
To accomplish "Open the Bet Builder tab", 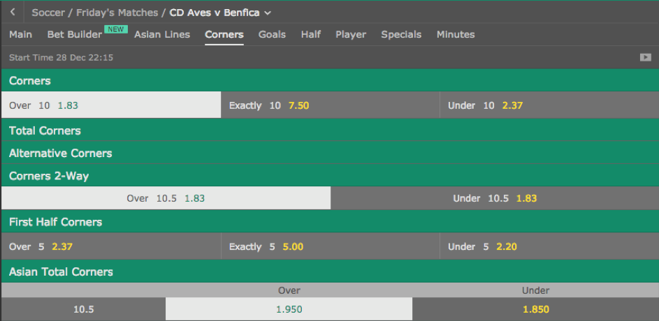I will point(74,34).
